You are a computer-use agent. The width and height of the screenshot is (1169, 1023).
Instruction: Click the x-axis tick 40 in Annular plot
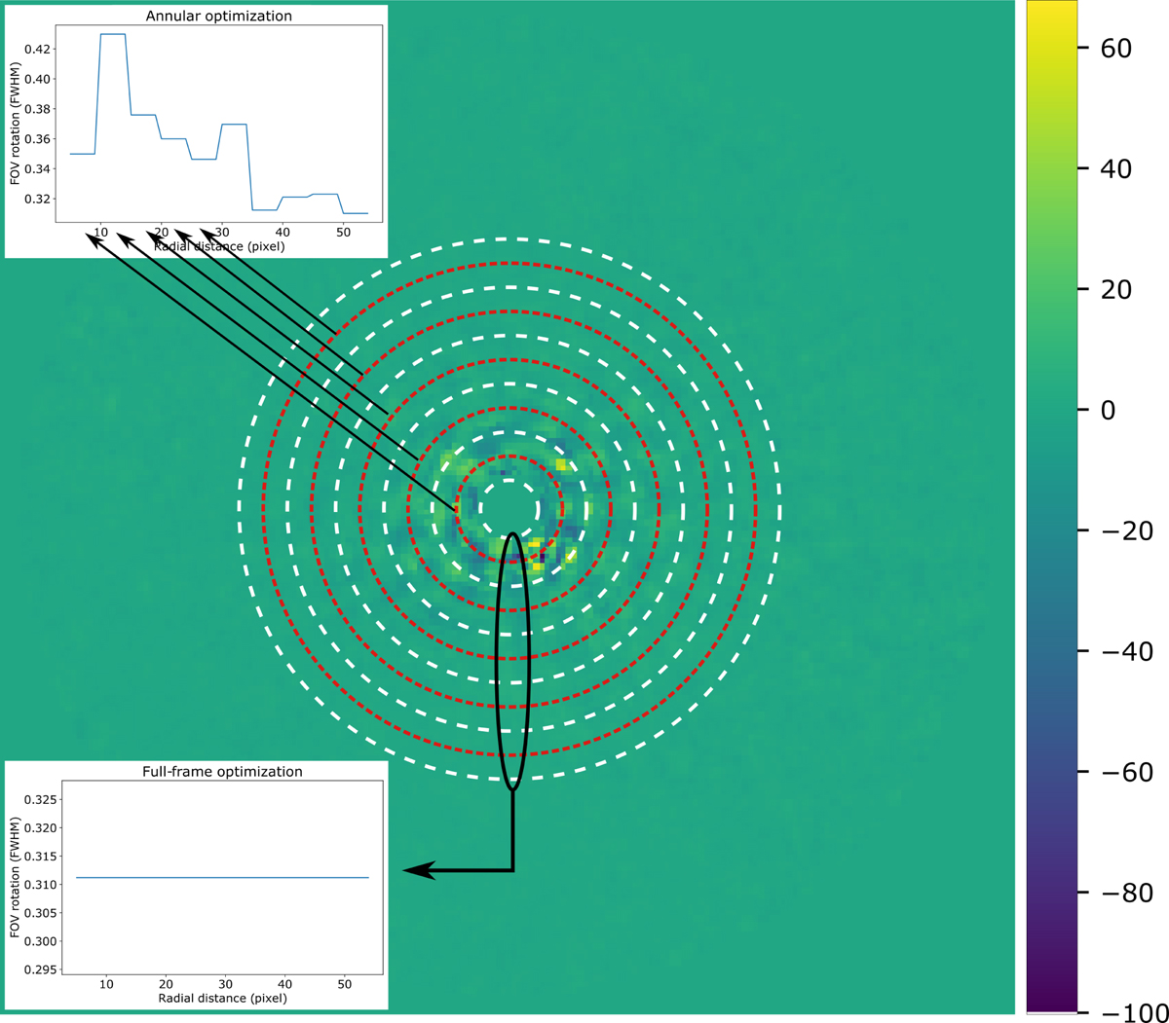point(283,231)
